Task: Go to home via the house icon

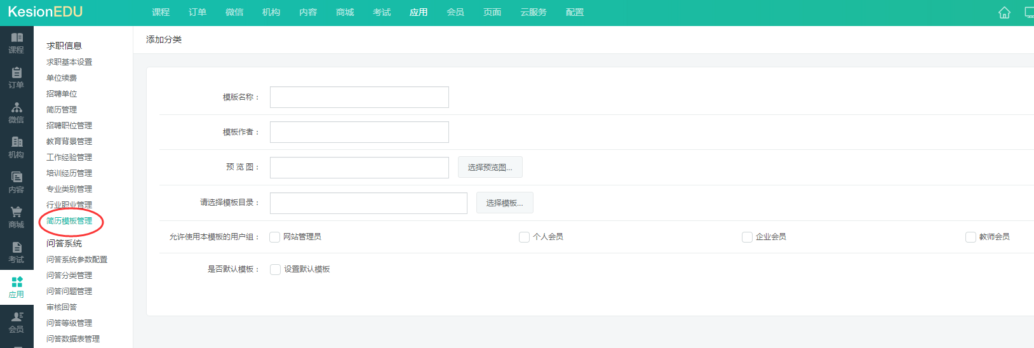Action: pos(1004,13)
